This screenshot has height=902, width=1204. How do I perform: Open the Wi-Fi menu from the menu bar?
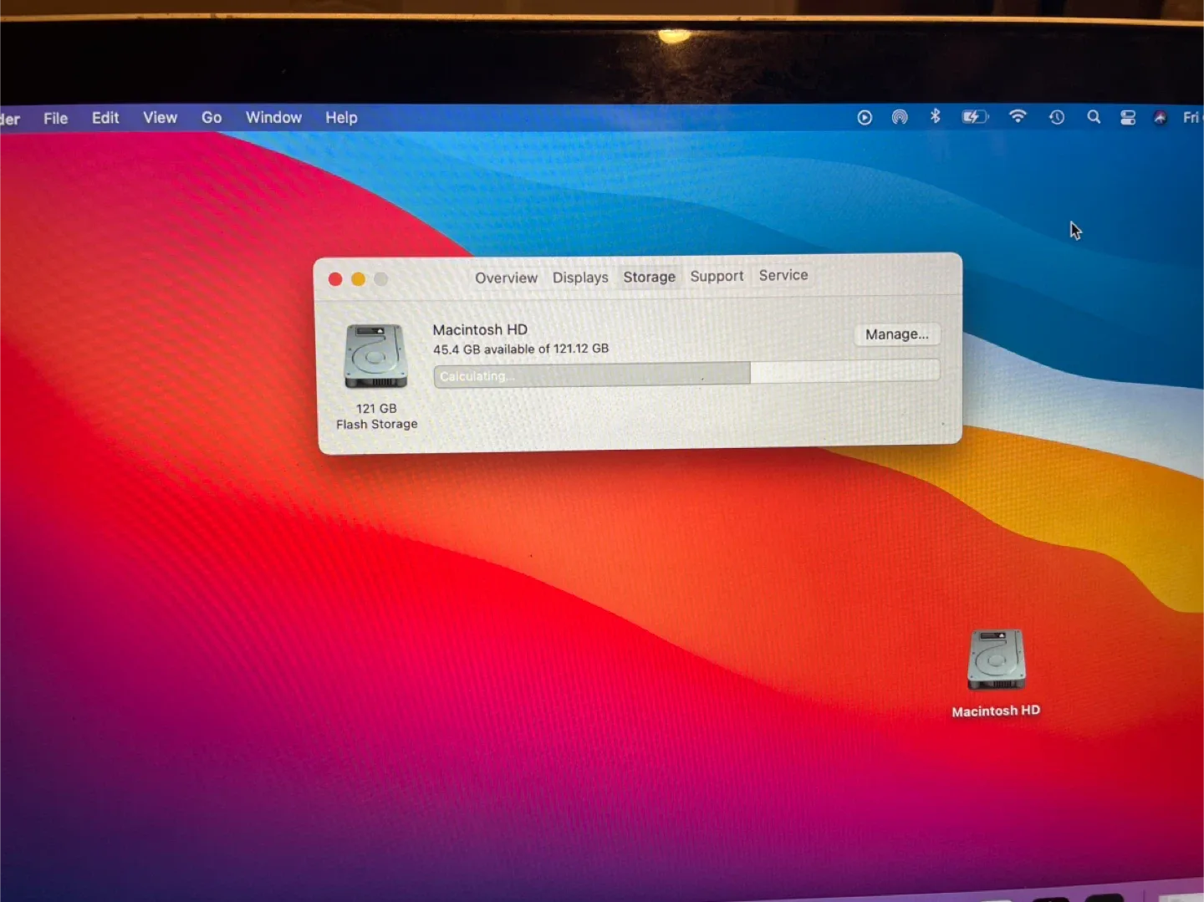1018,117
